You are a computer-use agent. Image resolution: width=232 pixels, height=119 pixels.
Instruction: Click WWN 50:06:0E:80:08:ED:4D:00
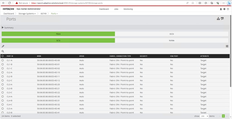tap(48, 60)
